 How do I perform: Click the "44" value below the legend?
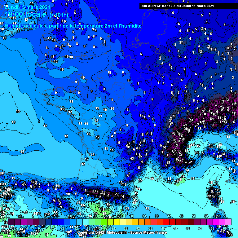tap(175, 228)
